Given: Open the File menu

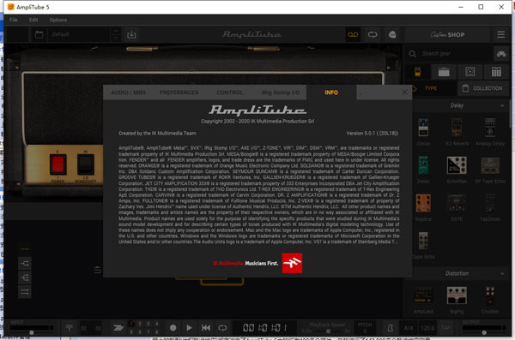Looking at the screenshot, I should click(14, 20).
